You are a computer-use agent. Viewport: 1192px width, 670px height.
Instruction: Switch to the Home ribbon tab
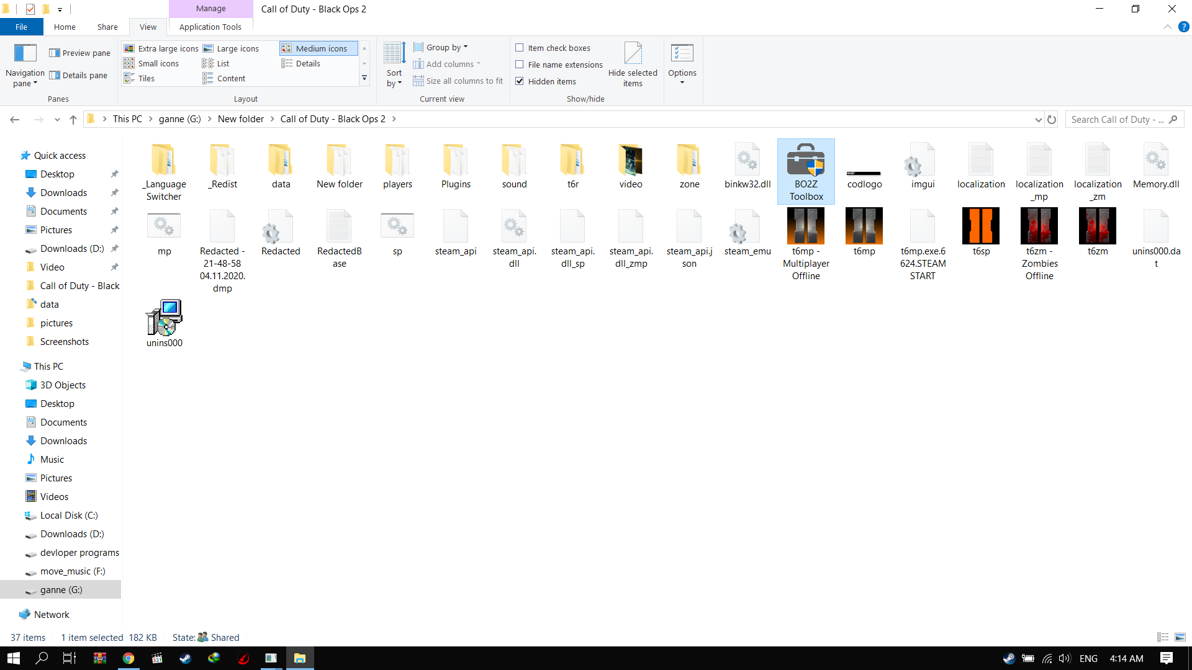coord(65,27)
